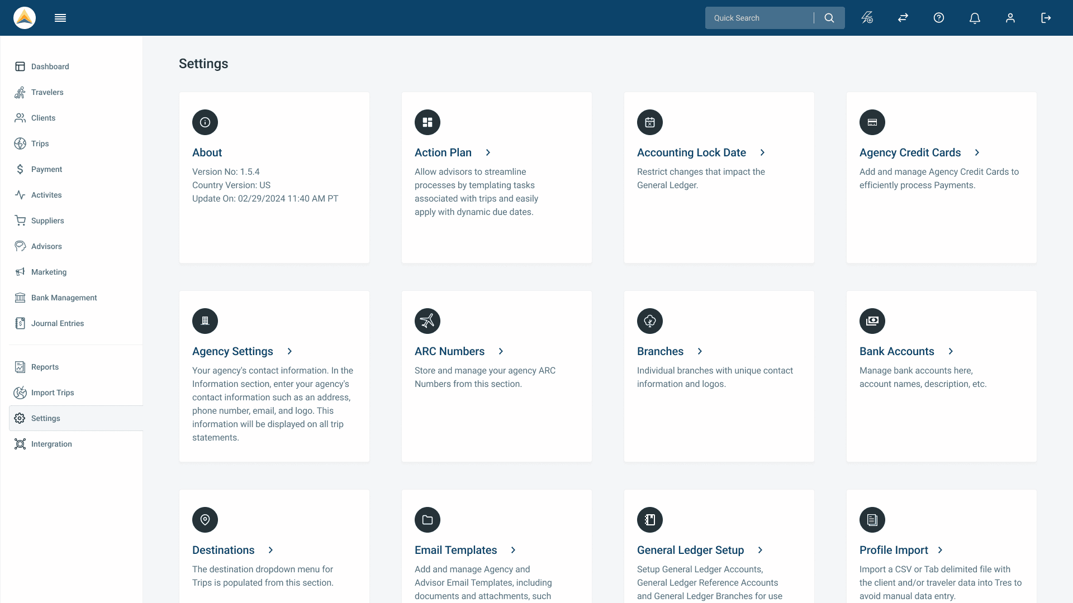Expand the General Ledger Setup chevron
The image size is (1073, 603).
coord(760,550)
